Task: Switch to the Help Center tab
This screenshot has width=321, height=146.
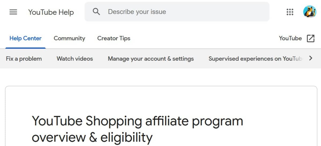Action: coord(25,38)
